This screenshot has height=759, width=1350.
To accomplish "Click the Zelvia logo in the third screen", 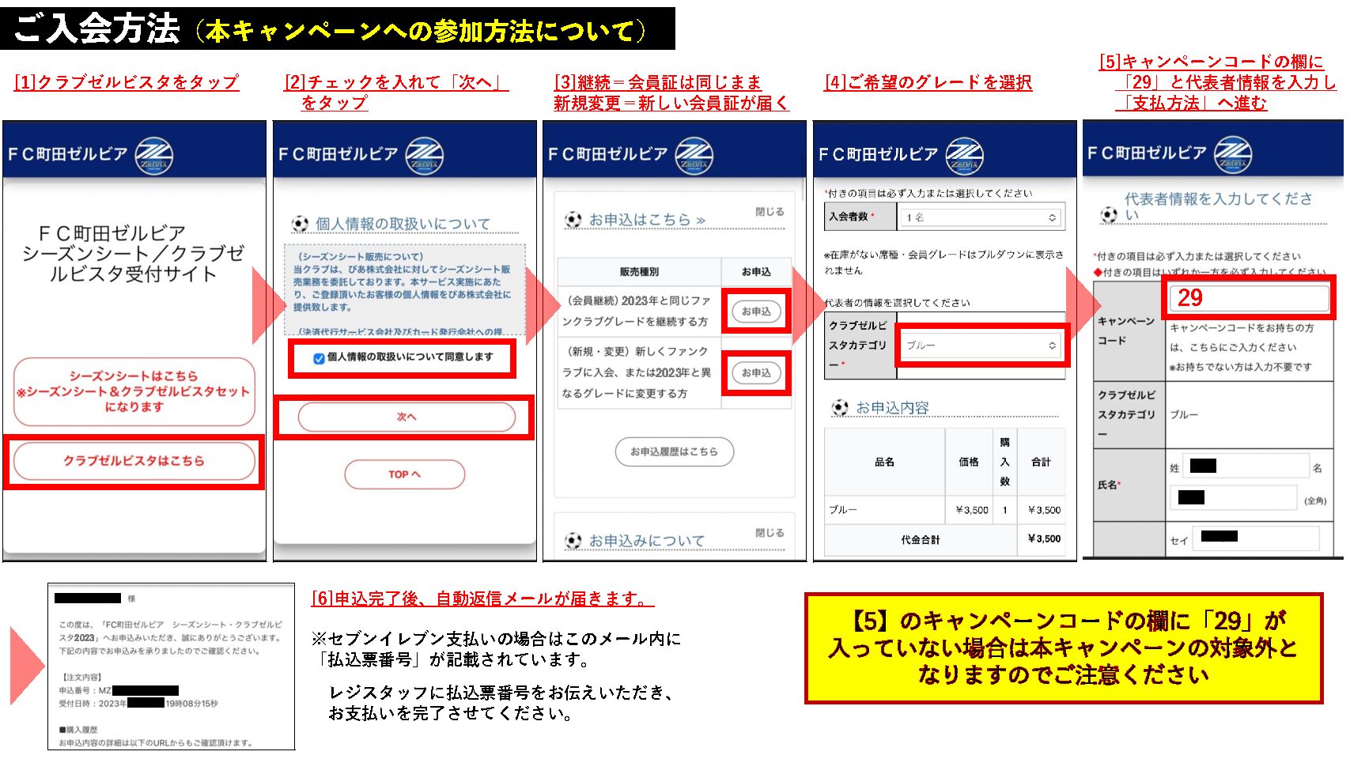I will click(694, 155).
